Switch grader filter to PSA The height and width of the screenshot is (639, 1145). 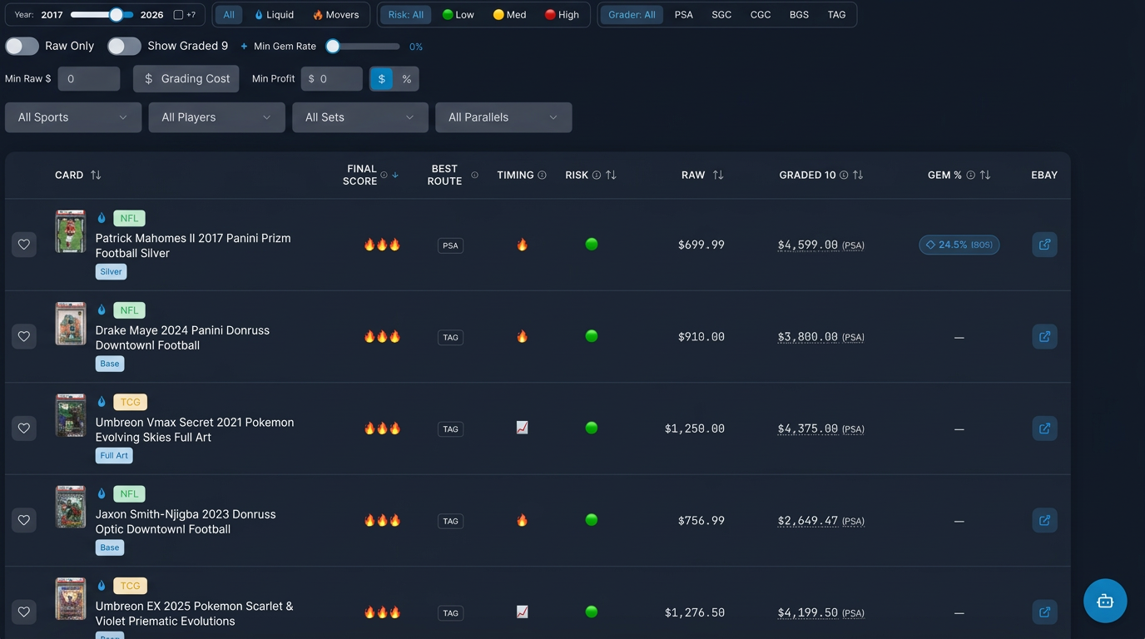point(683,14)
